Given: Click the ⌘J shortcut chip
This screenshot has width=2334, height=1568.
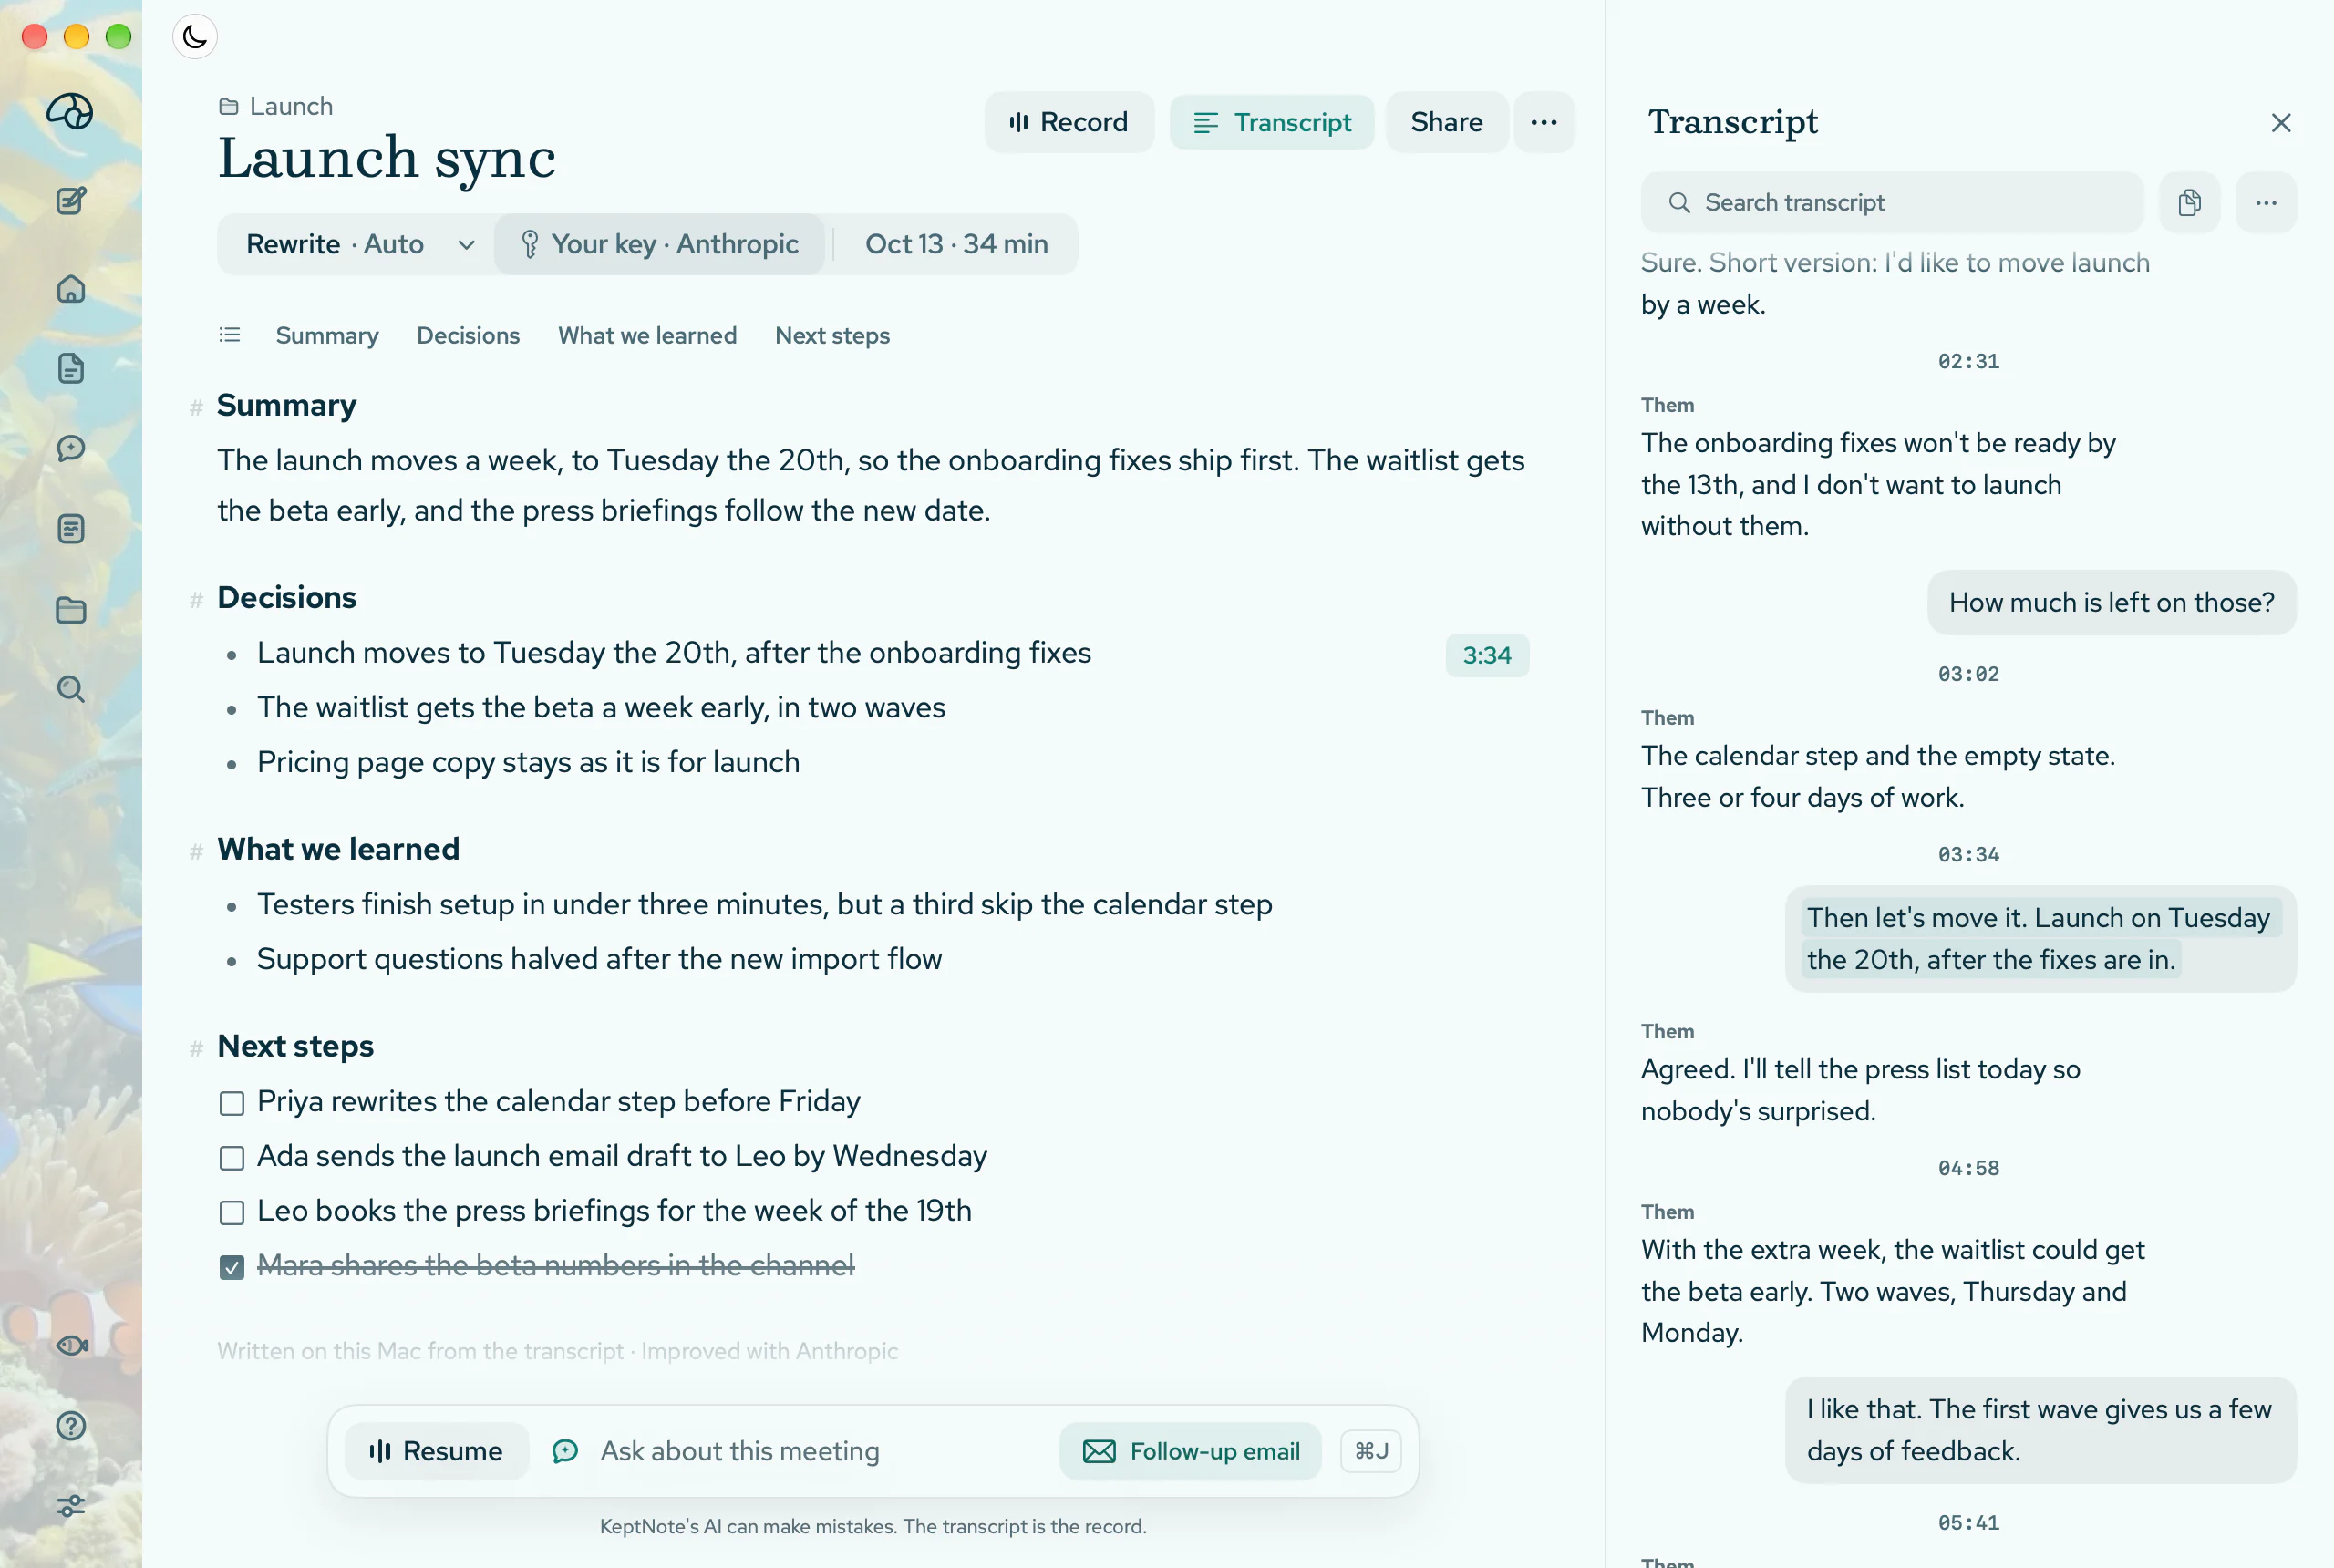Looking at the screenshot, I should [1371, 1451].
